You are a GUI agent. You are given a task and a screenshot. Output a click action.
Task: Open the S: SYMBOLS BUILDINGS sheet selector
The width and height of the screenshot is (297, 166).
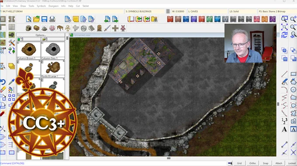pos(145,11)
